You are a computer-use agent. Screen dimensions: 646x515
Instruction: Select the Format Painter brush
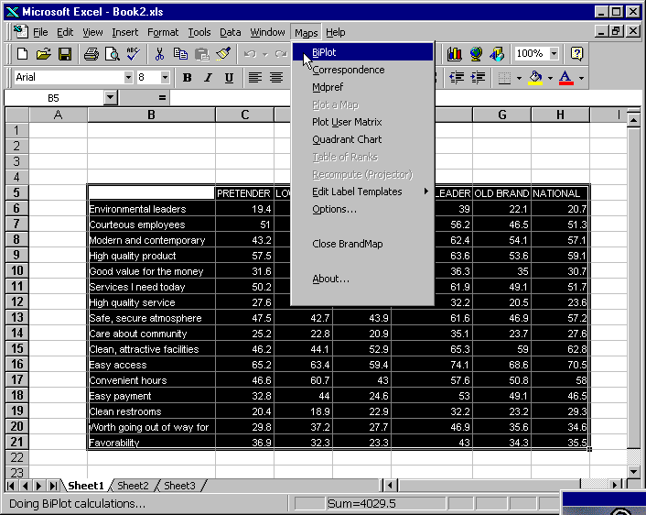coord(223,54)
